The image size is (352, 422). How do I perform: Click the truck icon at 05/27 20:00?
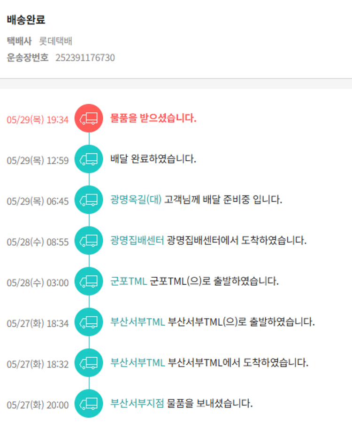point(89,404)
